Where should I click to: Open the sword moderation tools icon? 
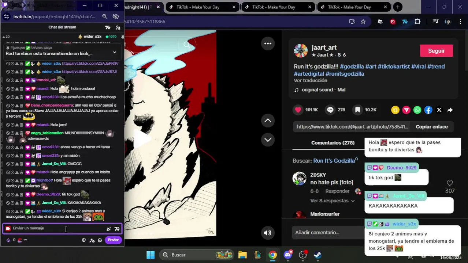click(x=92, y=240)
